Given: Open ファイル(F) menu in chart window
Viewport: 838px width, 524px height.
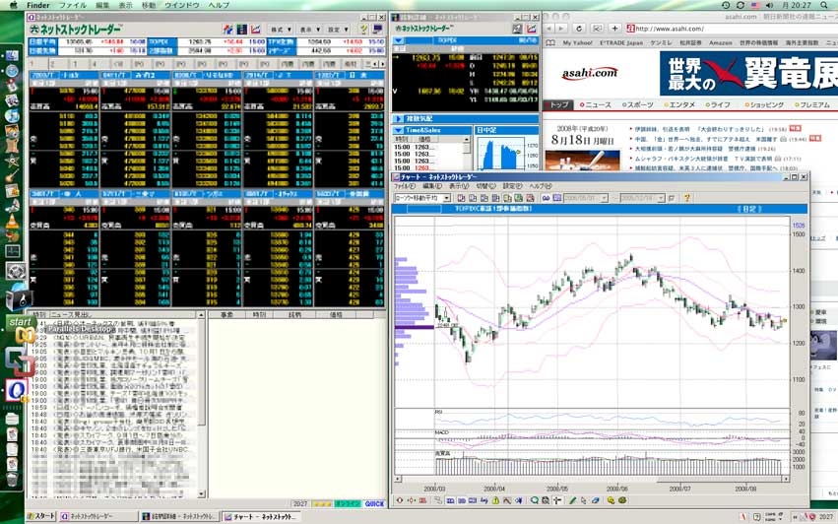Looking at the screenshot, I should coord(404,186).
